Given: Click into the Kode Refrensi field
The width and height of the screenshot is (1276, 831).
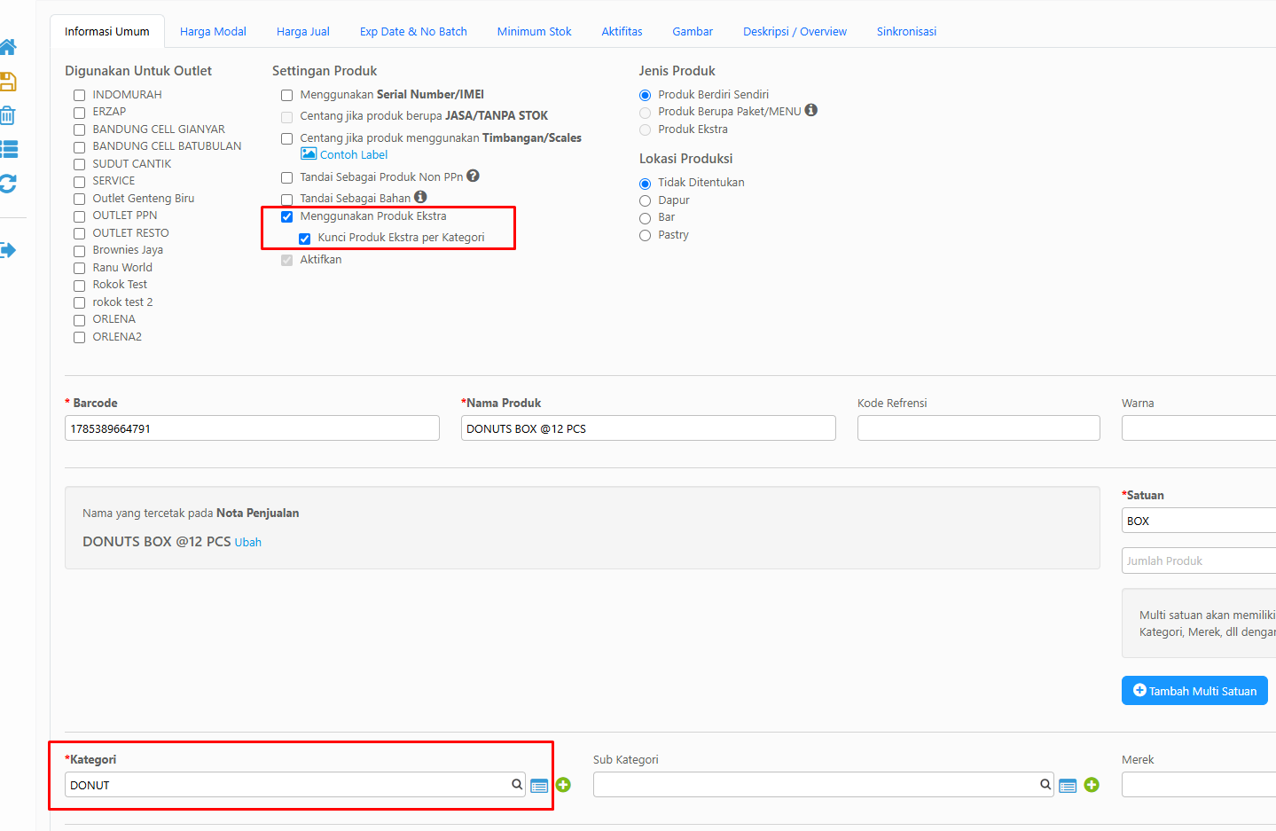Looking at the screenshot, I should coord(979,428).
